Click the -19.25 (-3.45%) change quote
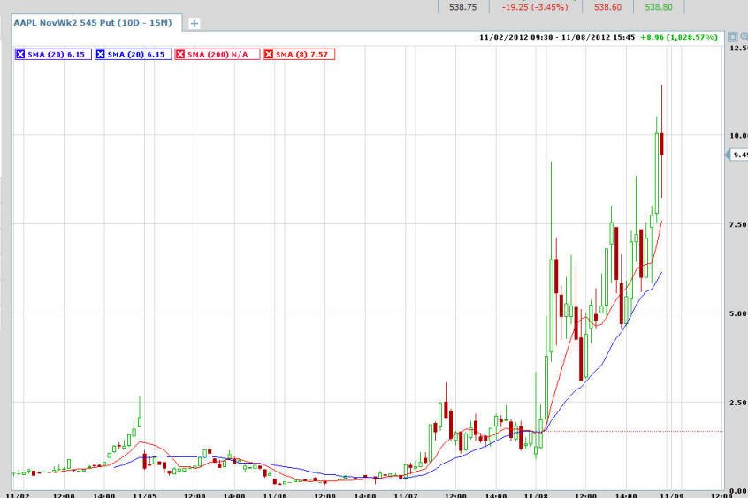This screenshot has width=748, height=498. click(535, 7)
